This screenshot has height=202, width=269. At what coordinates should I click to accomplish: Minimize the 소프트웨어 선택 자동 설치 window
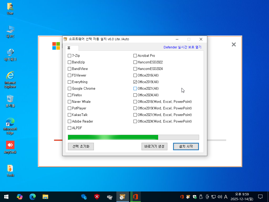(177, 39)
